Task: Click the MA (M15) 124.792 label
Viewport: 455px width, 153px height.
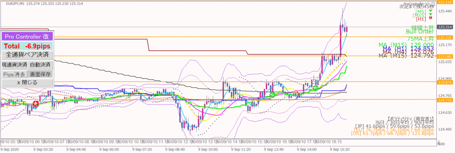Action: coord(406,56)
